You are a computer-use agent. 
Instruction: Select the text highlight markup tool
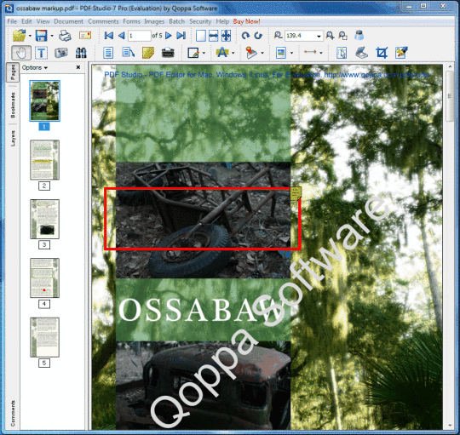222,53
